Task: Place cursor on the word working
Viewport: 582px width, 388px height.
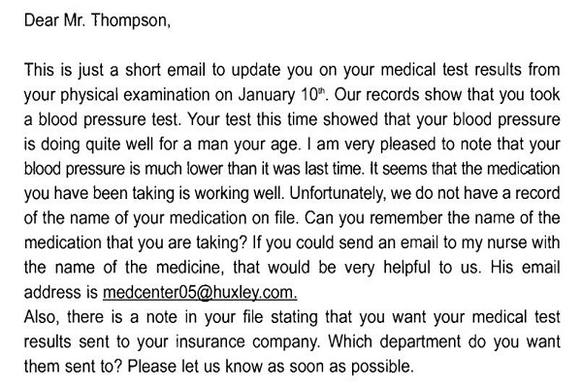Action: 221,194
